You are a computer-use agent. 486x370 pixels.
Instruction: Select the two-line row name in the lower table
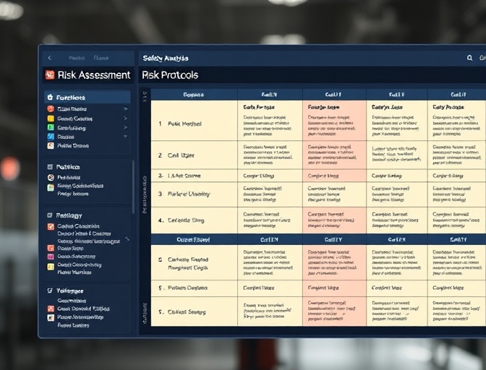(x=188, y=264)
